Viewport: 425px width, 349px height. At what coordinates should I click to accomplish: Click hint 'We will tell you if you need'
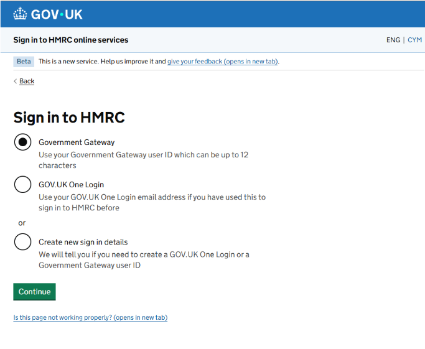pos(144,260)
